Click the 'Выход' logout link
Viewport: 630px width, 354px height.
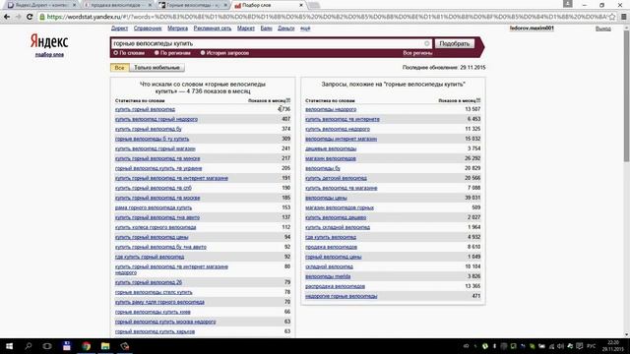[603, 29]
